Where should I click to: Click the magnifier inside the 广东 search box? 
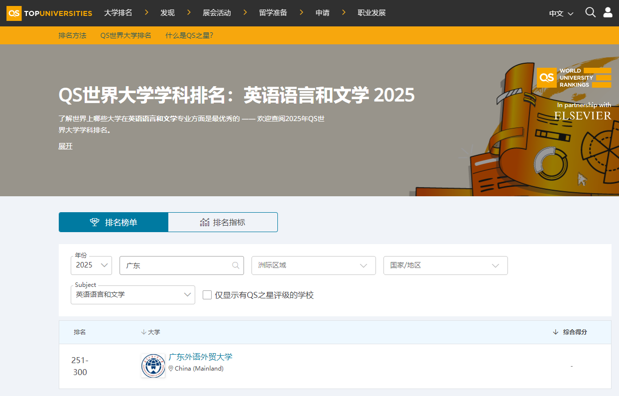pos(235,265)
